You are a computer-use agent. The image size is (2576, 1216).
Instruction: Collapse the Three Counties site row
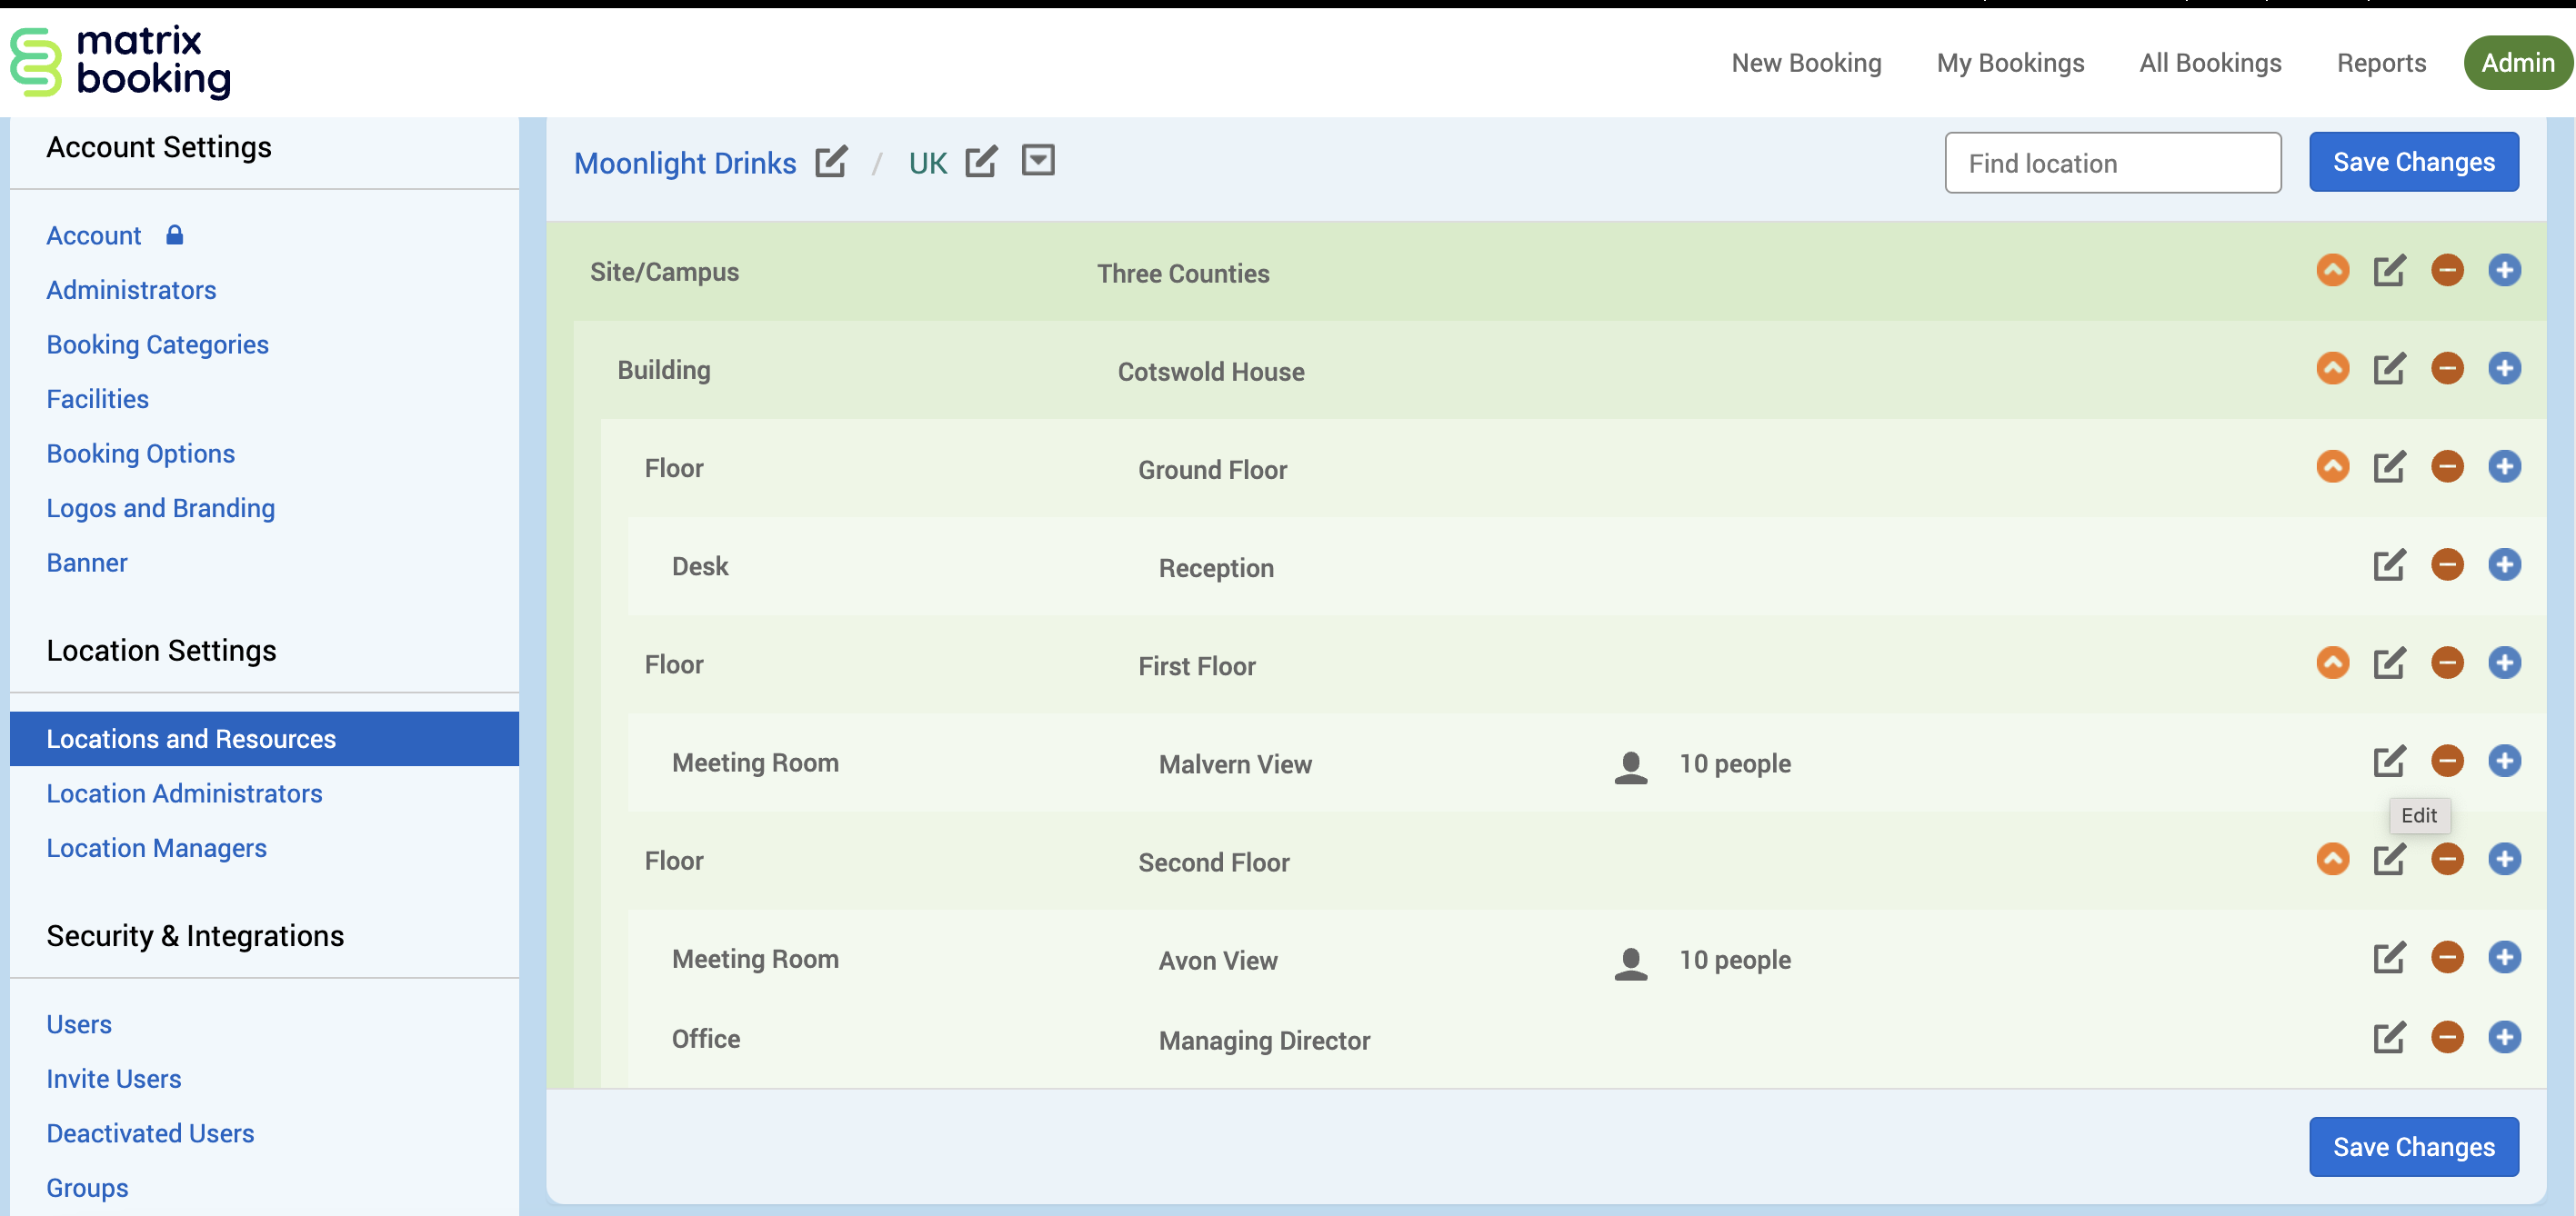pos(2332,271)
